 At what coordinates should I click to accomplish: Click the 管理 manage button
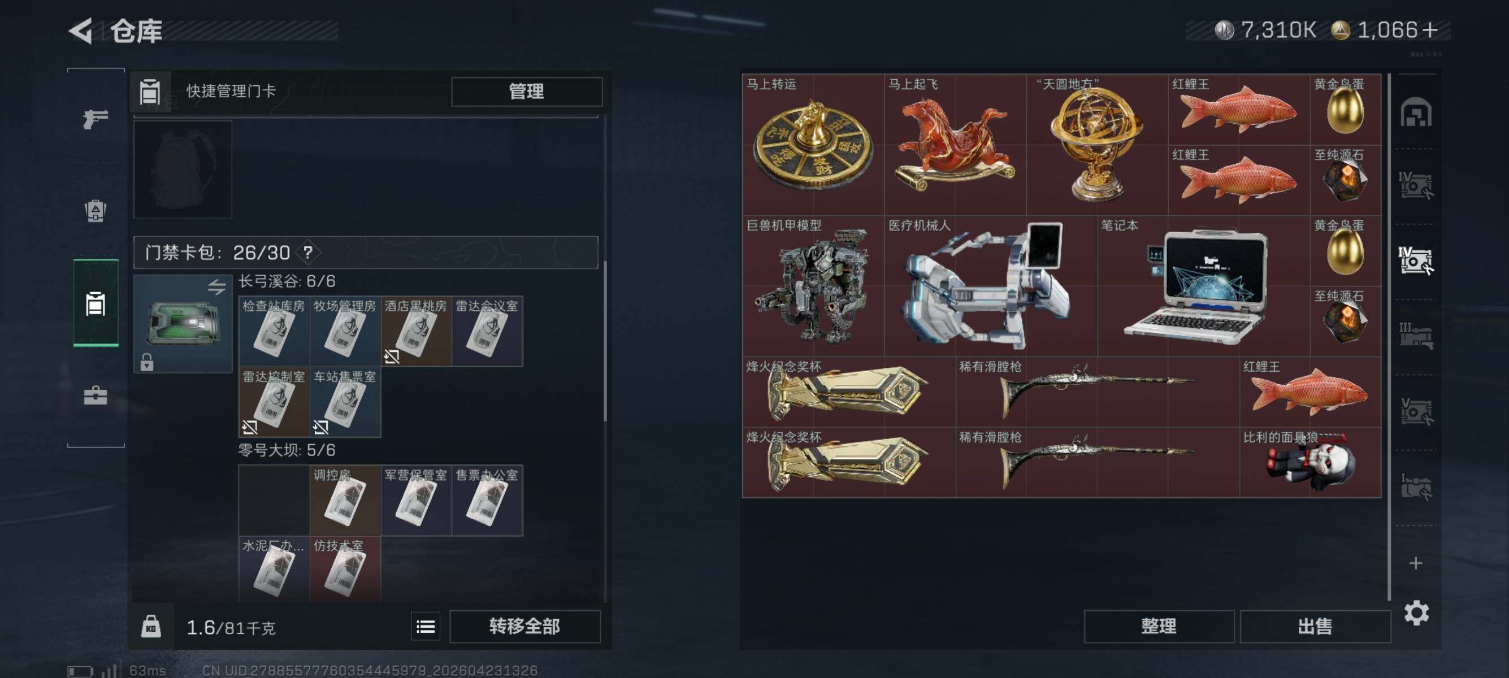click(527, 92)
